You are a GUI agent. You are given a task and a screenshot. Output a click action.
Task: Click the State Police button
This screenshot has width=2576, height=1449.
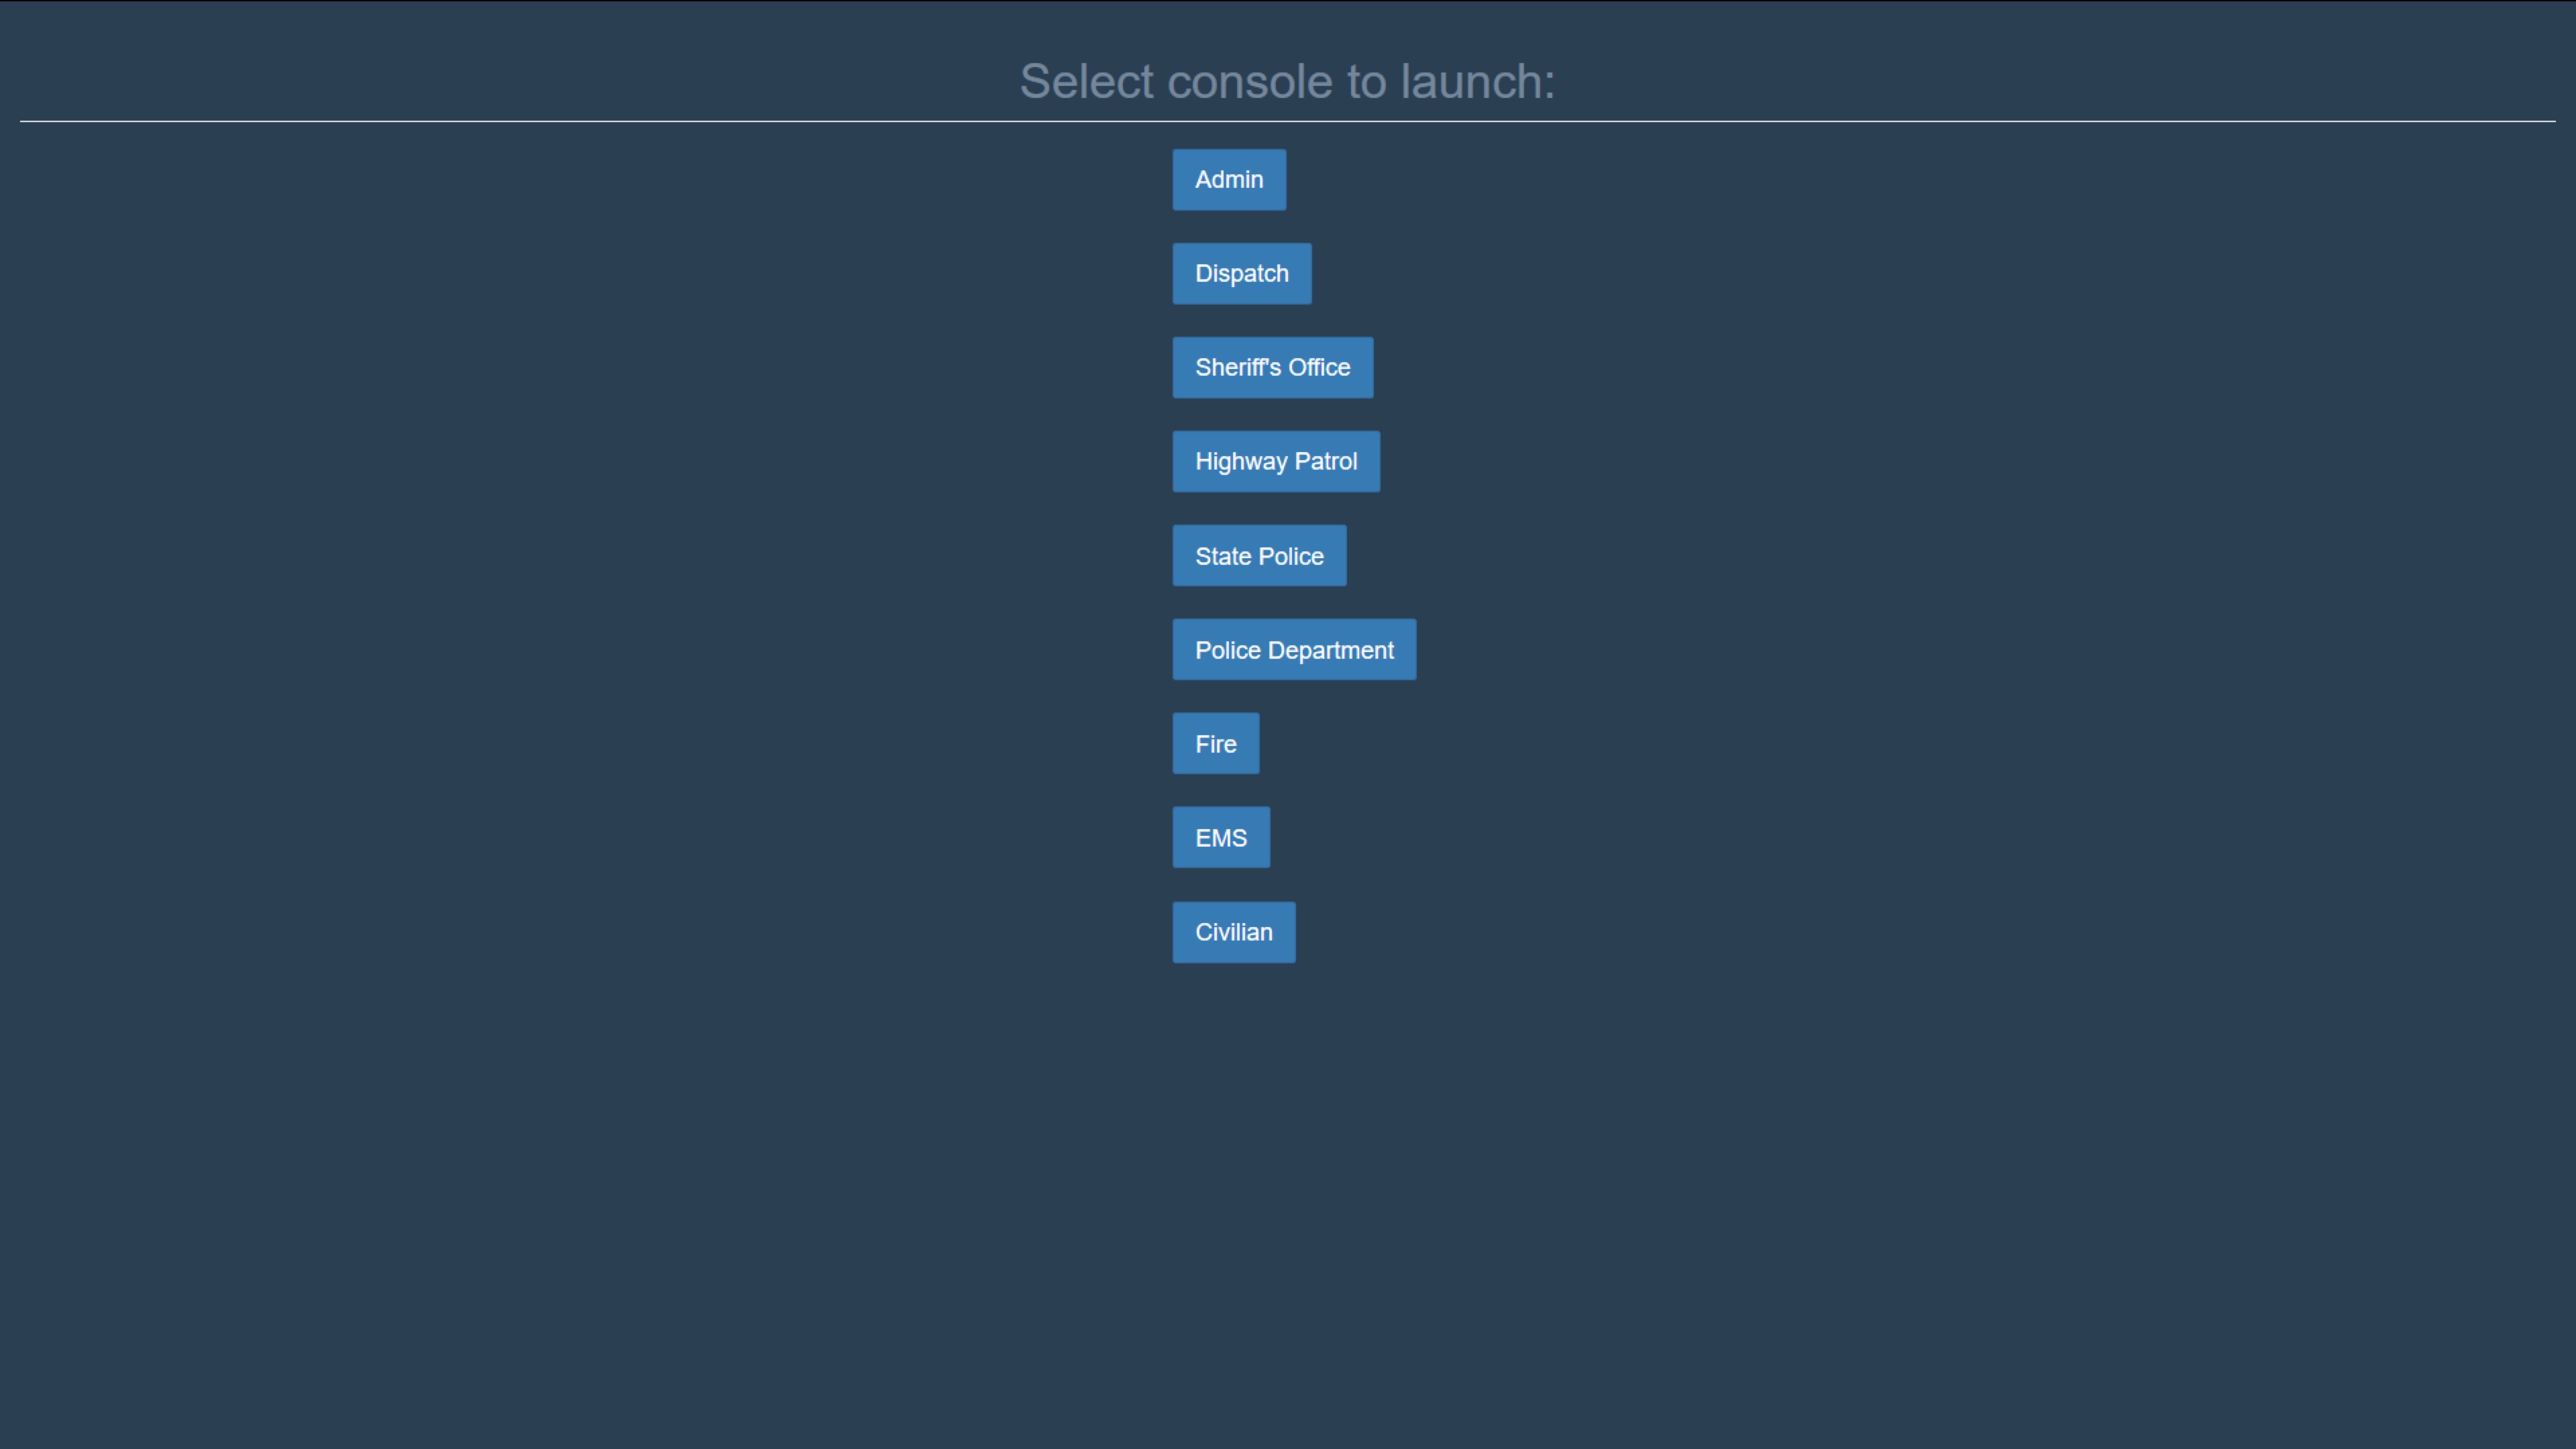[x=1259, y=556]
